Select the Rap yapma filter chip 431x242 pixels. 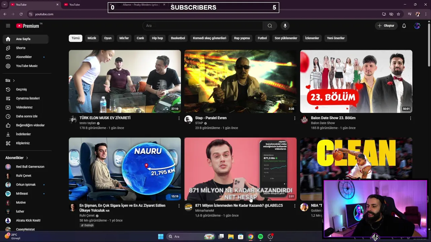[x=242, y=38]
